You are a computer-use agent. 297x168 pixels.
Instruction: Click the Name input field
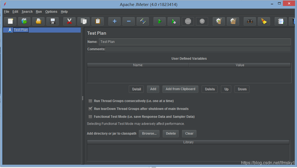coord(195,42)
